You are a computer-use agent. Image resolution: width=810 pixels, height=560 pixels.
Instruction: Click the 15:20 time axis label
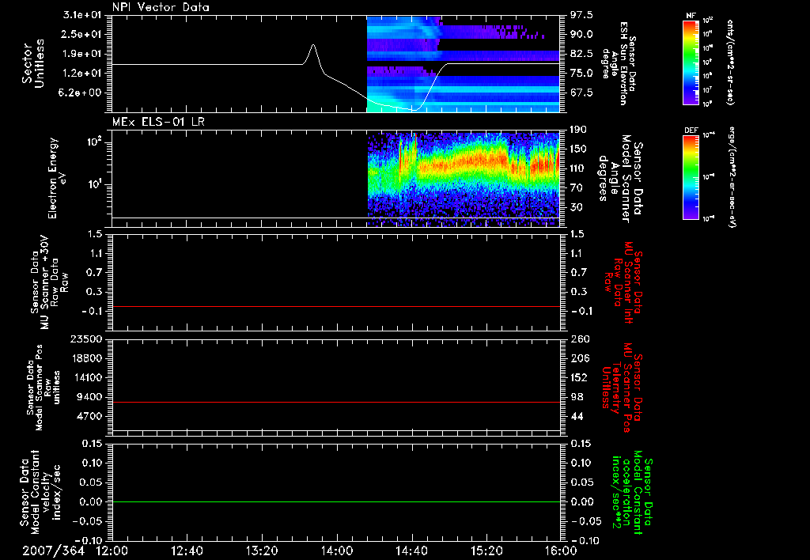click(x=486, y=551)
